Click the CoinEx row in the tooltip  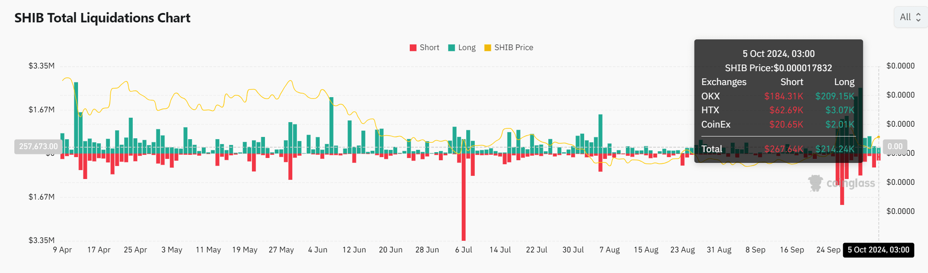coord(778,124)
